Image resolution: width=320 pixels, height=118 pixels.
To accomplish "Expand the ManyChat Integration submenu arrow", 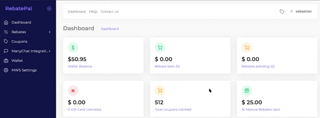I will 50,51.
